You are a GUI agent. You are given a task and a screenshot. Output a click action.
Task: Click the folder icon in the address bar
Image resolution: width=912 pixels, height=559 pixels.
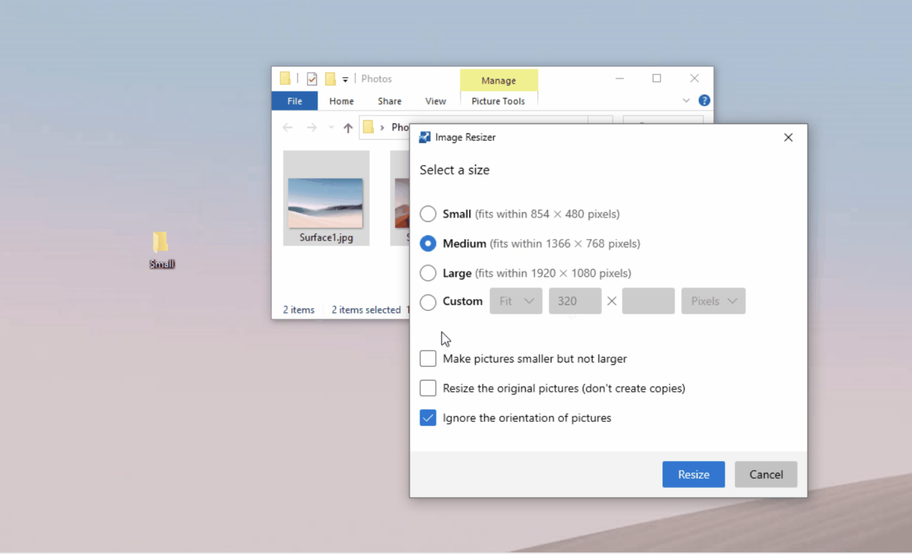click(x=368, y=127)
